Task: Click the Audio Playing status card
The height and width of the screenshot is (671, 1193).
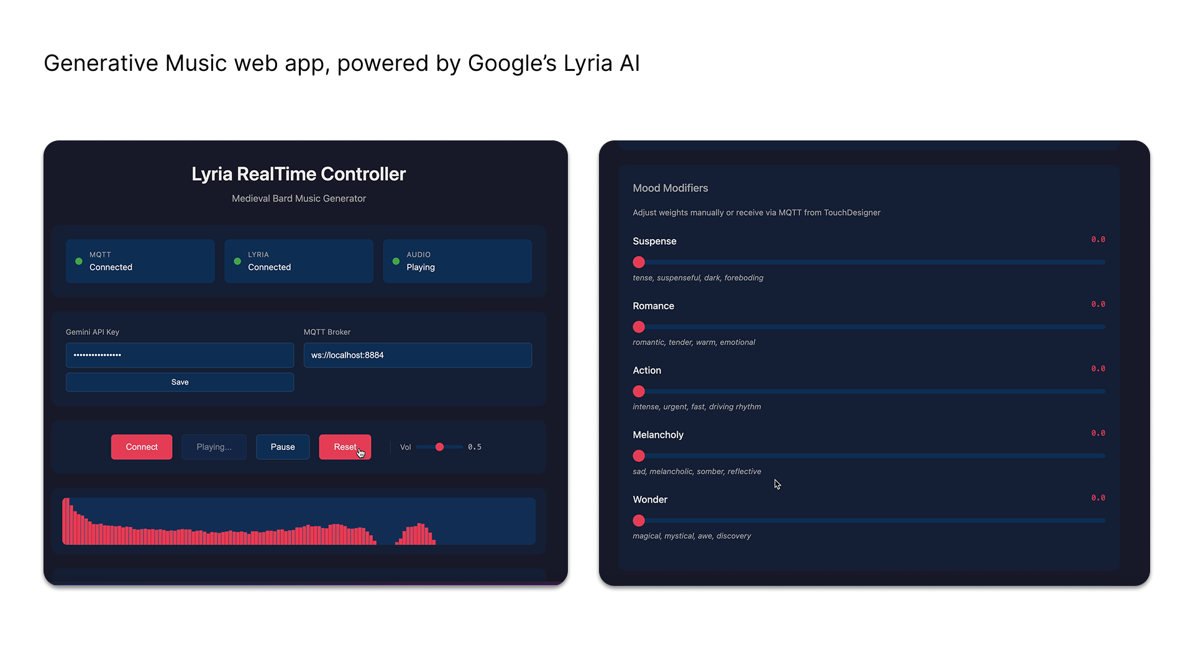Action: coord(457,262)
